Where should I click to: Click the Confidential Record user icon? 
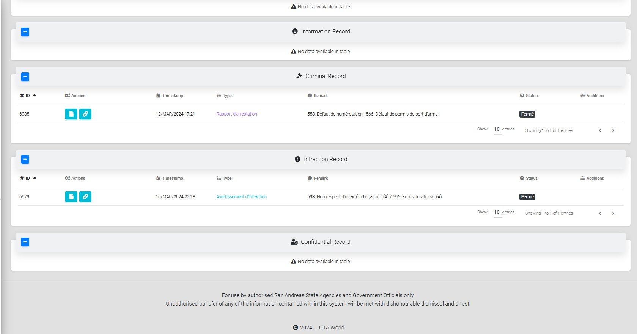(294, 242)
